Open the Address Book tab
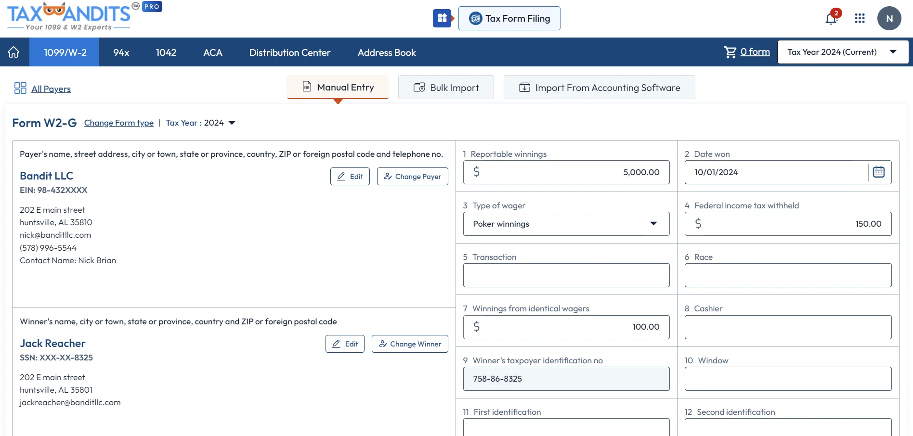This screenshot has height=436, width=913. coord(387,52)
